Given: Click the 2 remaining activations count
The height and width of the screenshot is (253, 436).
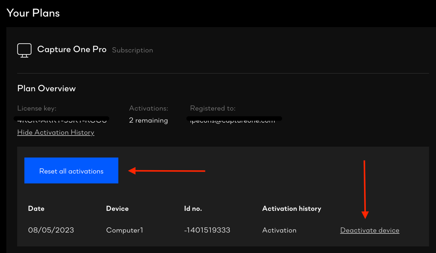Looking at the screenshot, I should pyautogui.click(x=148, y=120).
